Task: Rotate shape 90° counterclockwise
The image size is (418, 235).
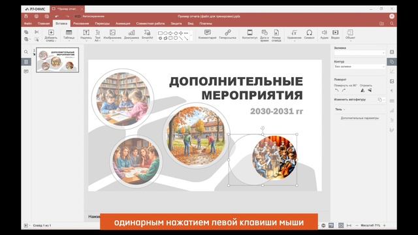Action: pyautogui.click(x=337, y=91)
